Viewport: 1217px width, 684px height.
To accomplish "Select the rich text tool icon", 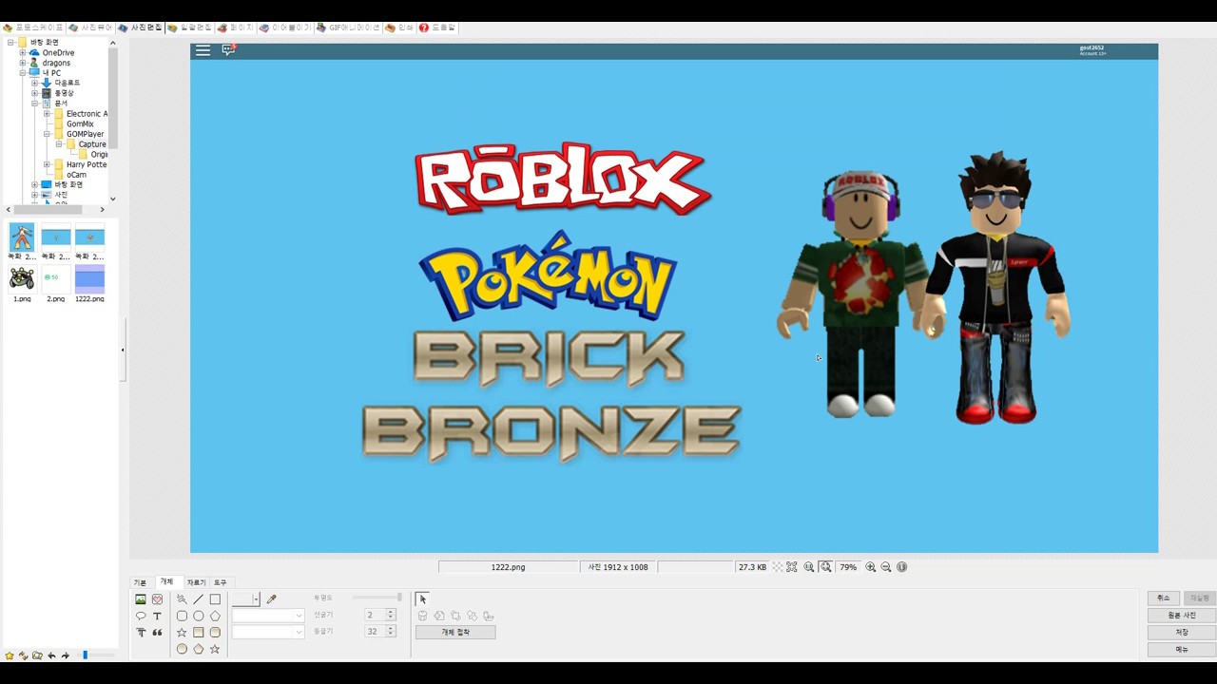I will 141,633.
